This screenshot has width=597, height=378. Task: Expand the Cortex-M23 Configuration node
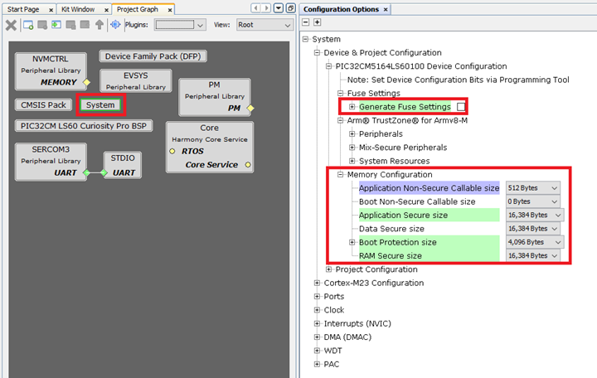pos(318,283)
